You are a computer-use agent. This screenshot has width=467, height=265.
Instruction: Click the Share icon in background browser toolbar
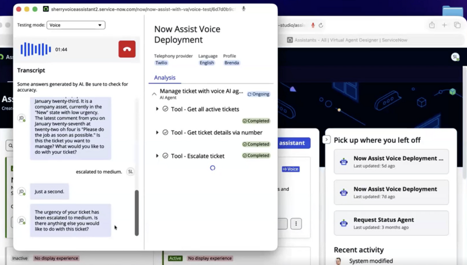432,25
